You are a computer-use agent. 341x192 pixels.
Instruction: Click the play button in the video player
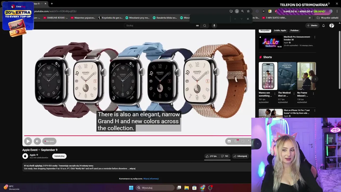[28, 141]
